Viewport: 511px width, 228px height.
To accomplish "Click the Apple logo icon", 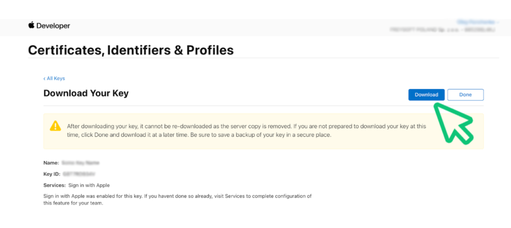I will pos(31,25).
